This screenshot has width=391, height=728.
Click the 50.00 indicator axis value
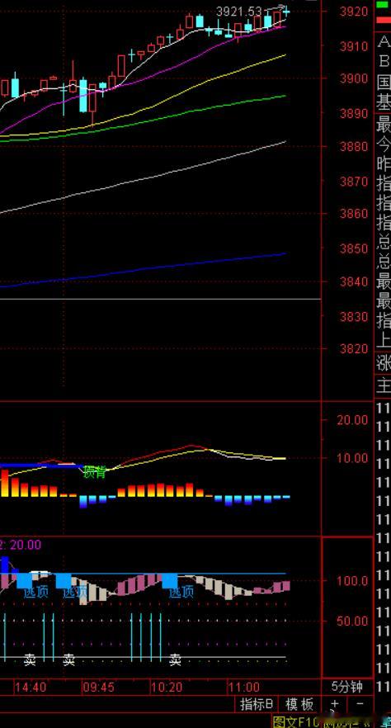click(351, 622)
